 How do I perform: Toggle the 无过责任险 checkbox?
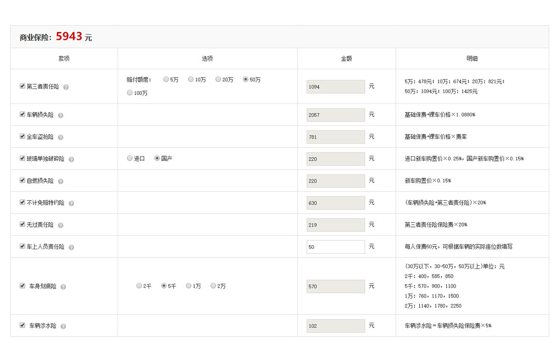22,224
